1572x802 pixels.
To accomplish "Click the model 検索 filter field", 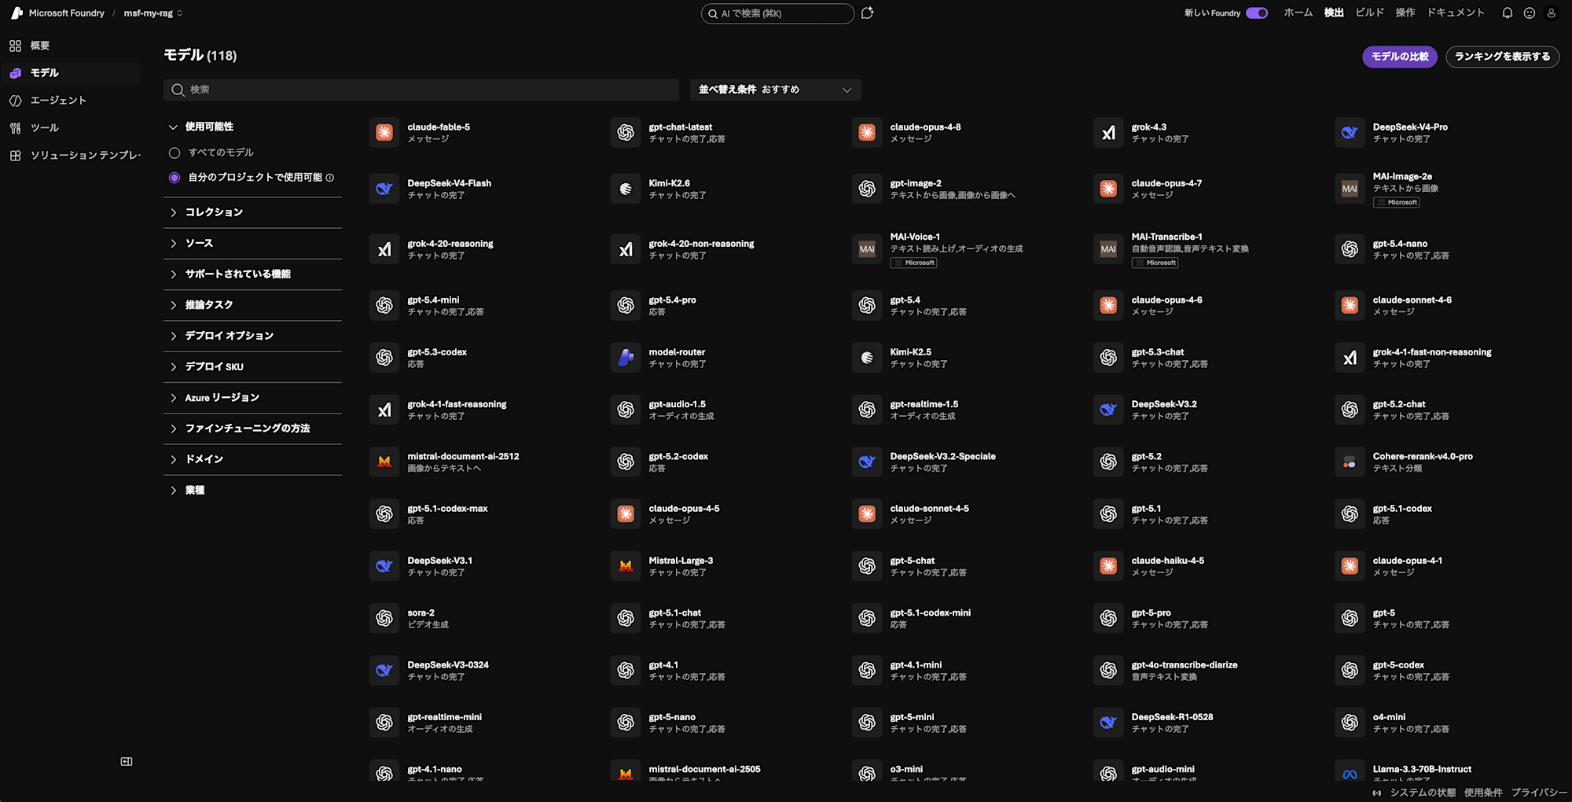I will tap(421, 90).
